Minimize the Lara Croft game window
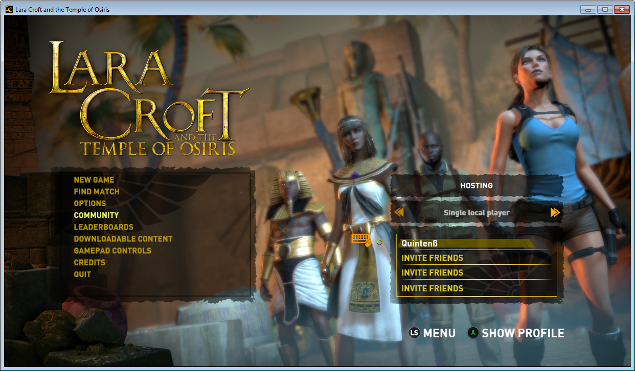Screen dimensions: 635x371 click(588, 9)
